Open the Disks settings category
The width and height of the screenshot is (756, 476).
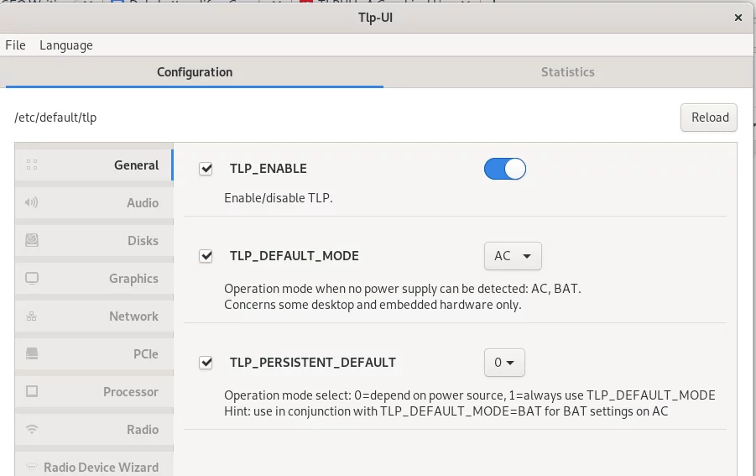pyautogui.click(x=93, y=241)
